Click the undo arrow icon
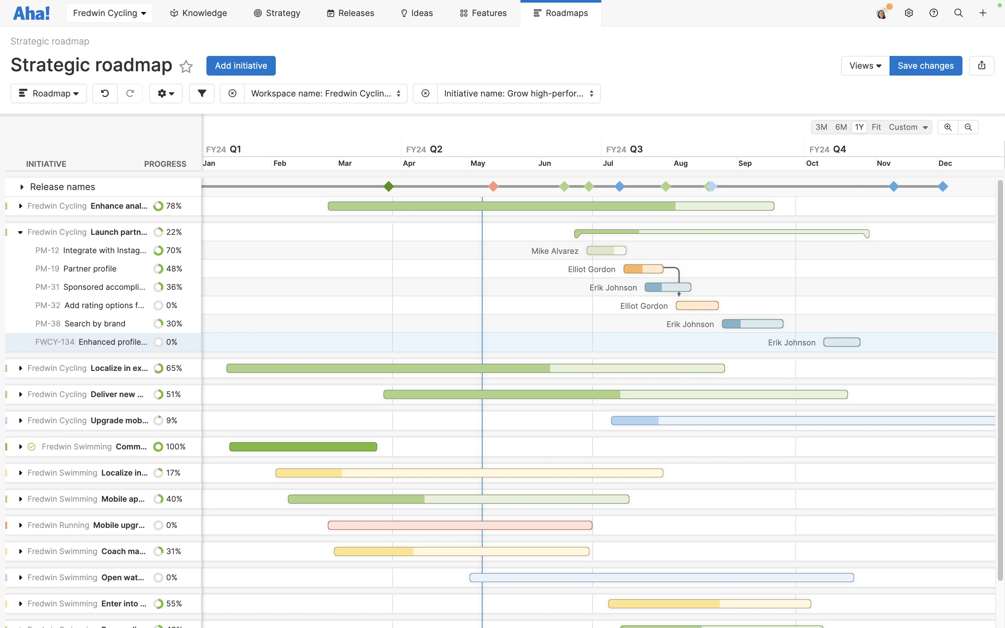The height and width of the screenshot is (628, 1005). tap(105, 94)
